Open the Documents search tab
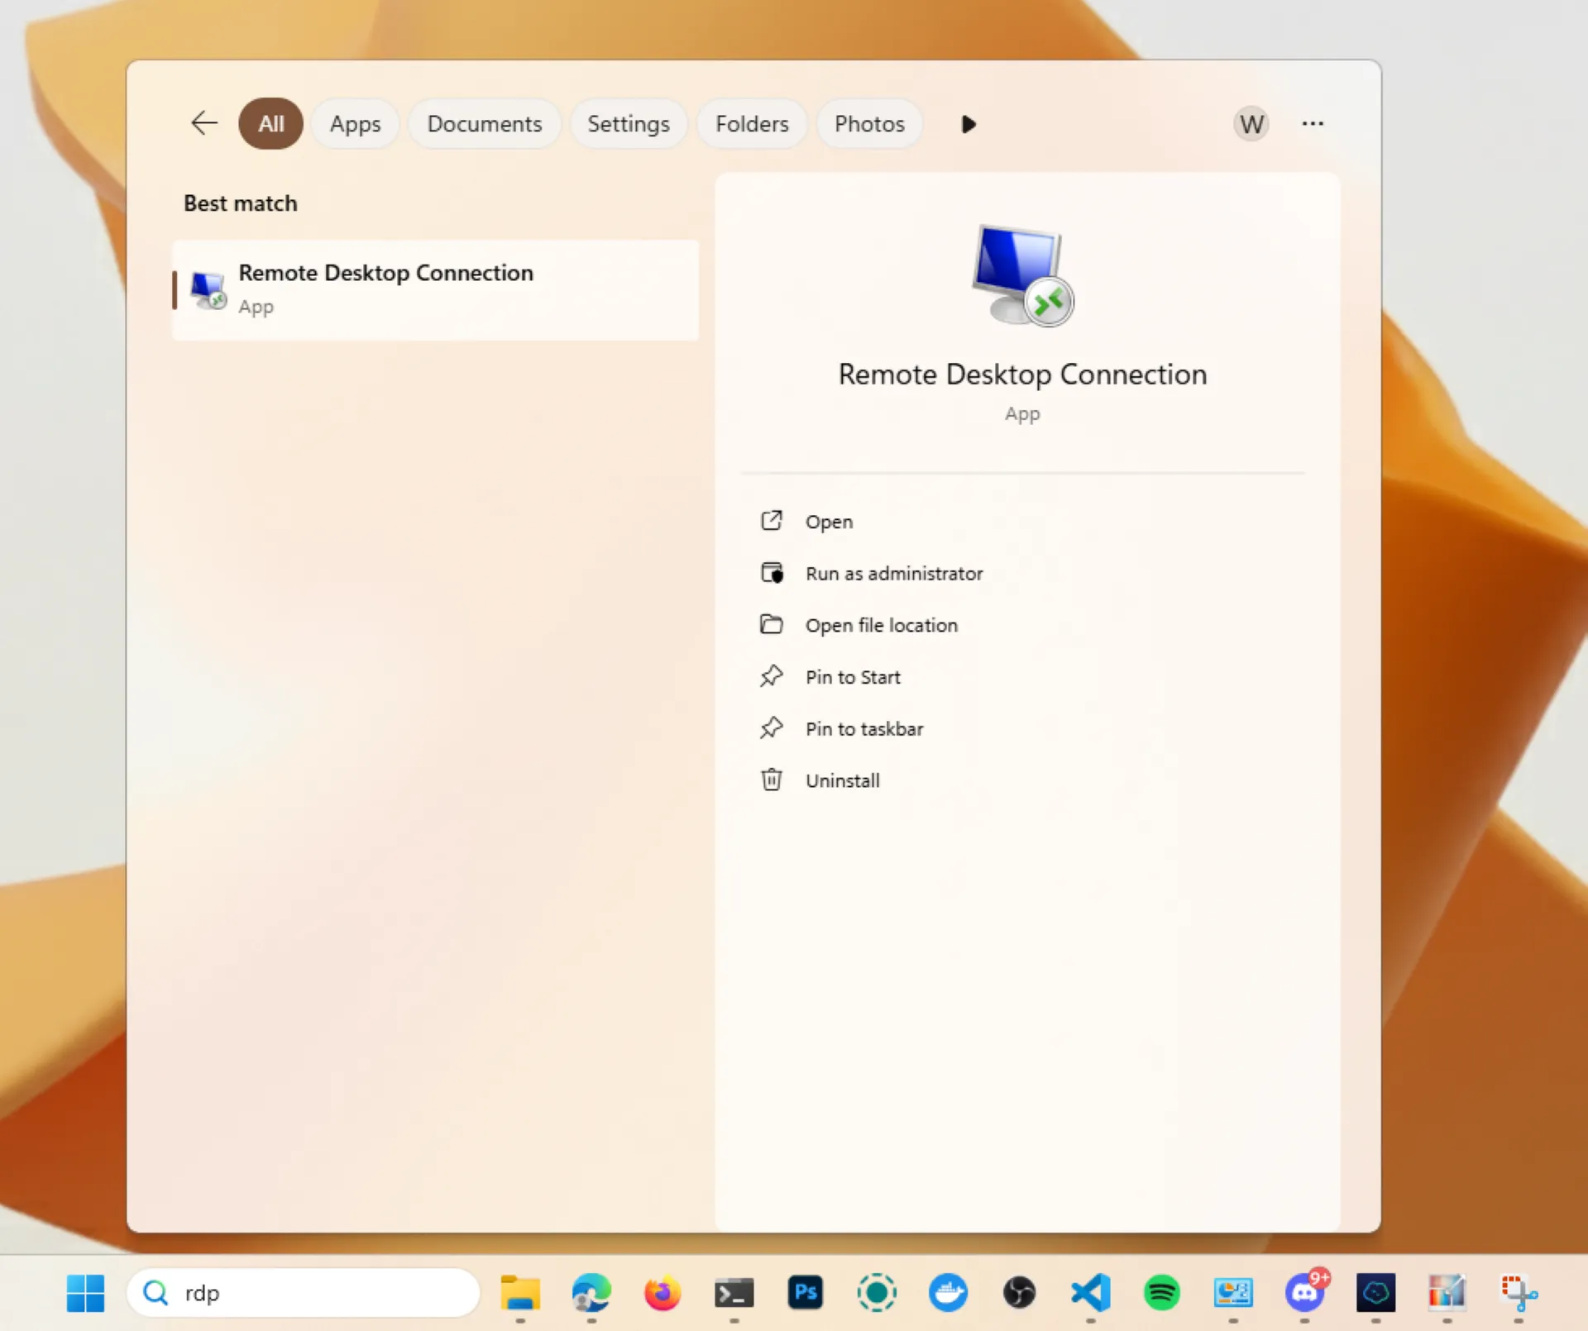This screenshot has height=1331, width=1588. pos(485,123)
